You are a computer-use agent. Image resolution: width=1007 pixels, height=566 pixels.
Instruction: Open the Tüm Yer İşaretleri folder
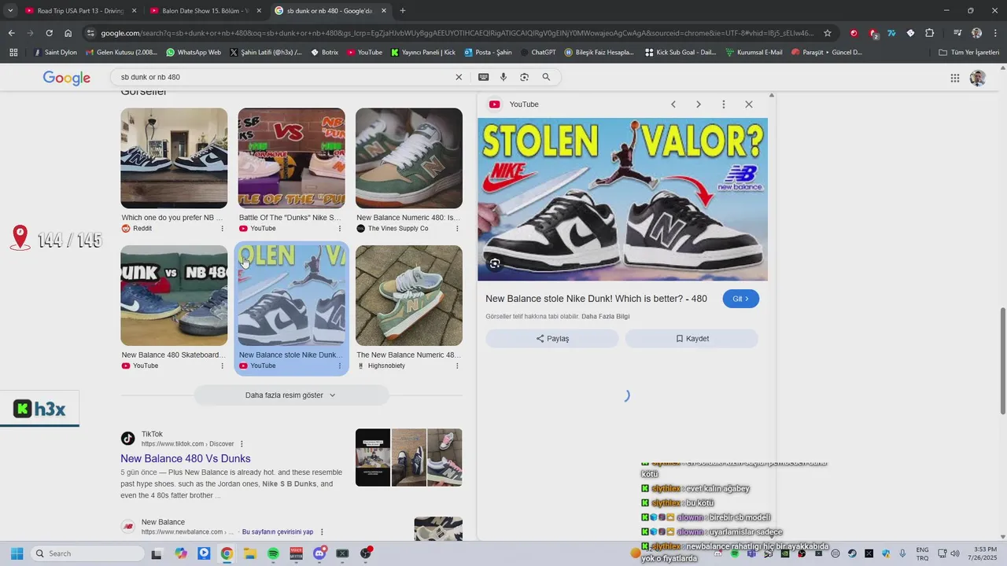pos(969,53)
